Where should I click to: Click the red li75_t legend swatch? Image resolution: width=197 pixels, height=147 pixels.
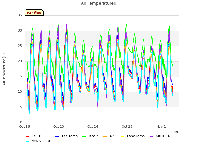[x=27, y=137]
